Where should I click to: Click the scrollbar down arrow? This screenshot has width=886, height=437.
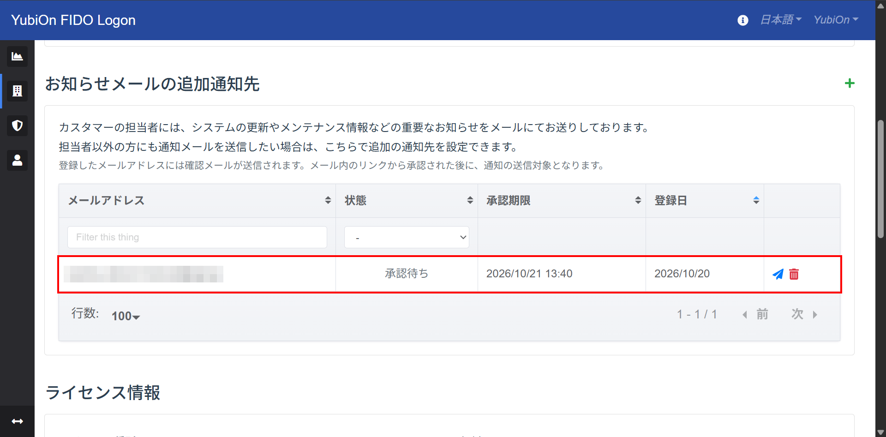(x=880, y=432)
